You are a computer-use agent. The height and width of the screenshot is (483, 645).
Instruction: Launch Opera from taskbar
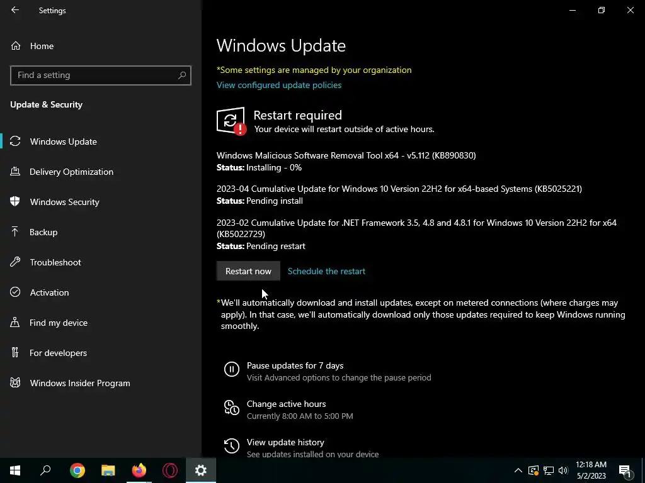(x=170, y=470)
